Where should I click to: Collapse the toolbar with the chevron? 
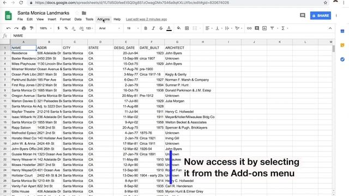[330, 28]
